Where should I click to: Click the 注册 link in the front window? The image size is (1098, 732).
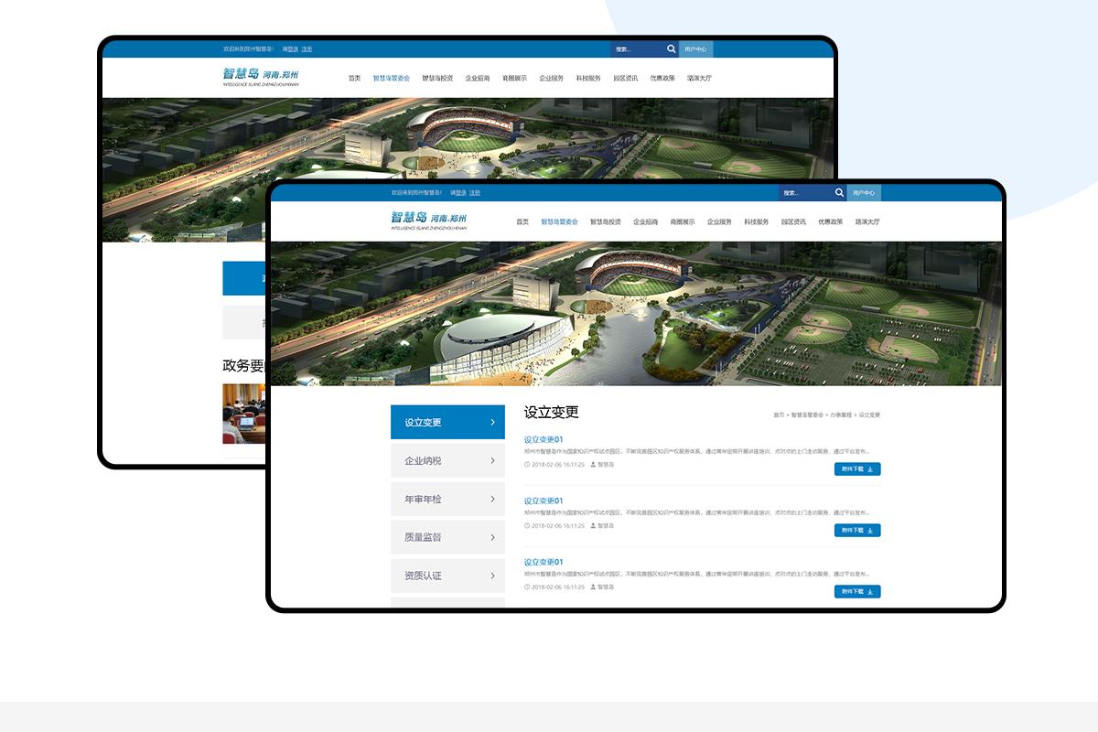(475, 193)
